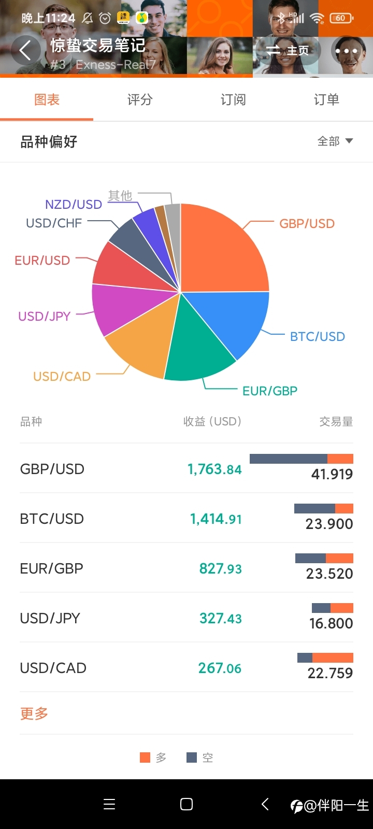Toggle the 多 legend orange square
Image resolution: width=373 pixels, height=829 pixels.
pyautogui.click(x=145, y=757)
